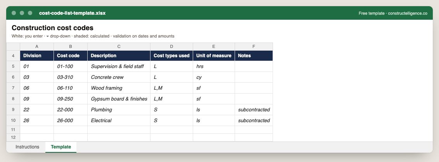
Task: Select row 7 header
Action: [x=13, y=88]
